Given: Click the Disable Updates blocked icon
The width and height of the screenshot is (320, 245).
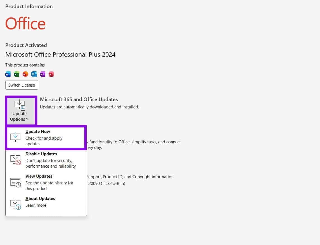Looking at the screenshot, I should pos(15,160).
